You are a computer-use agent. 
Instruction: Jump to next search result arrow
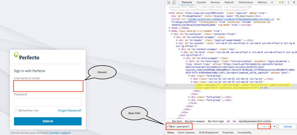(x=274, y=126)
